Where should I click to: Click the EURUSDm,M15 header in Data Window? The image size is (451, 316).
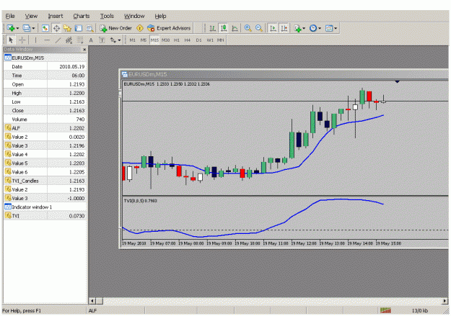pyautogui.click(x=45, y=58)
